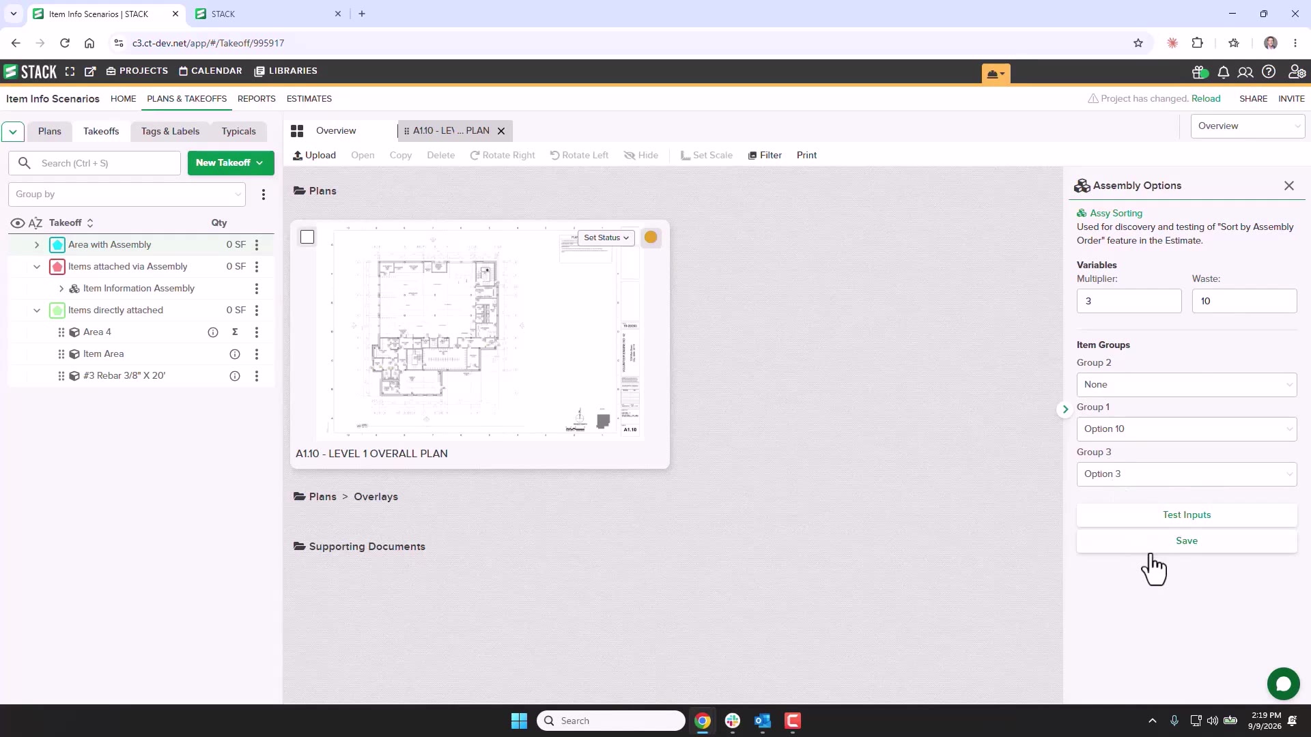The height and width of the screenshot is (737, 1311).
Task: Open account settings user icon
Action: 1297,72
